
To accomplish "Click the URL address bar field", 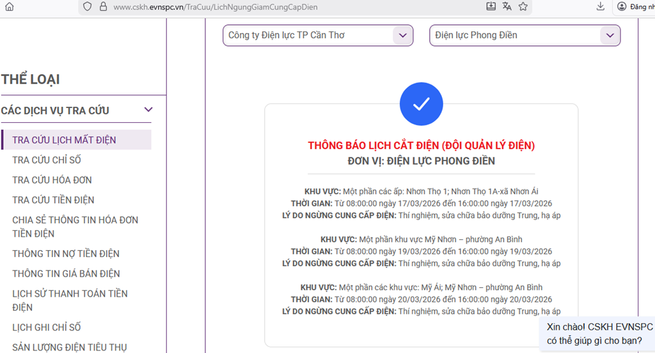I will coord(288,7).
